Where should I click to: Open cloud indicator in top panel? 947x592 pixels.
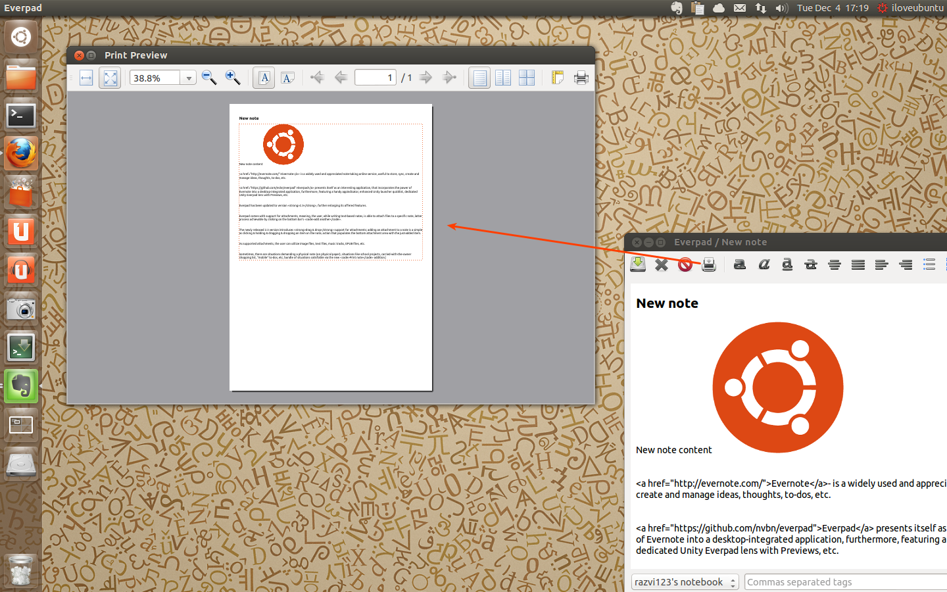click(719, 8)
